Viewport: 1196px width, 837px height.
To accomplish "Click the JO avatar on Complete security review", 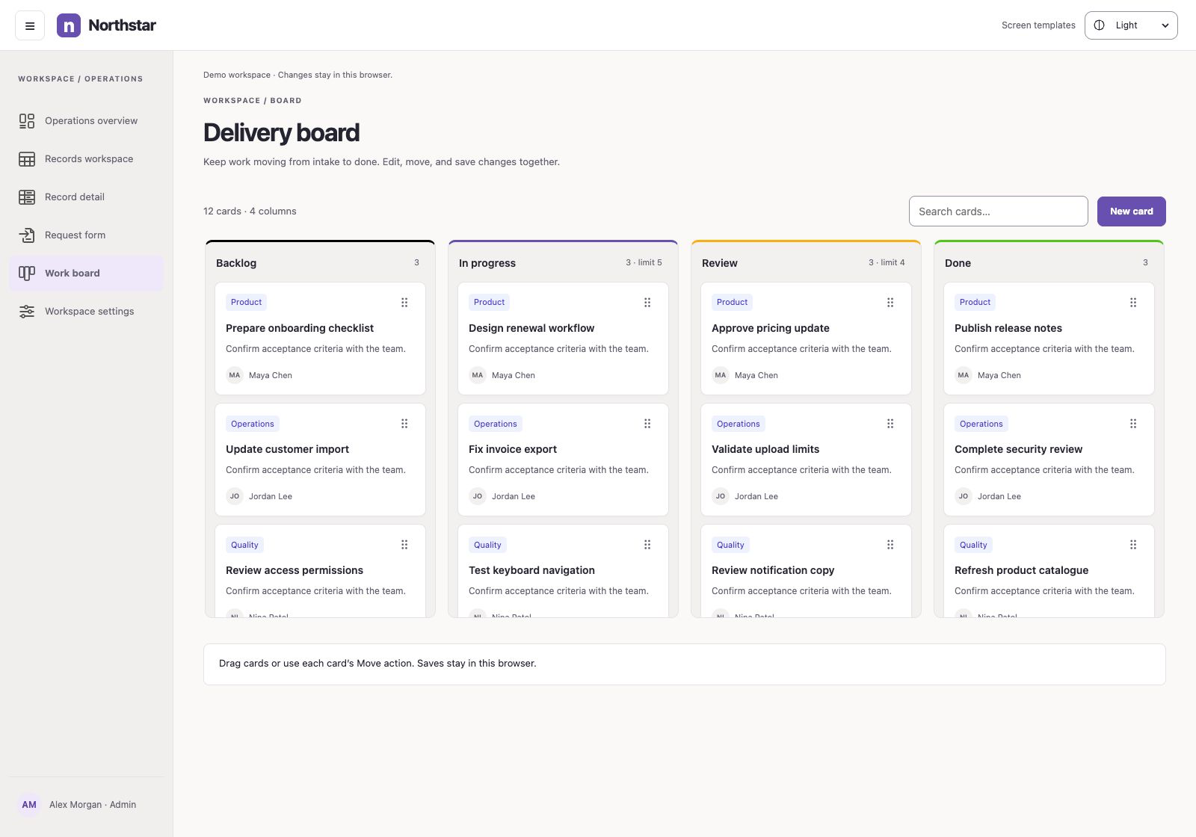I will [964, 496].
